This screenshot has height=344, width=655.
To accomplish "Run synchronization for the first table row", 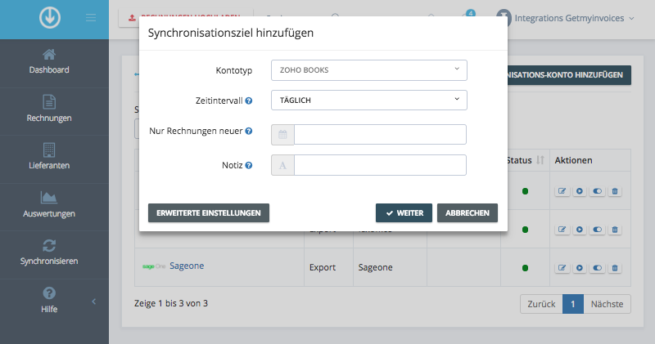I will (580, 191).
